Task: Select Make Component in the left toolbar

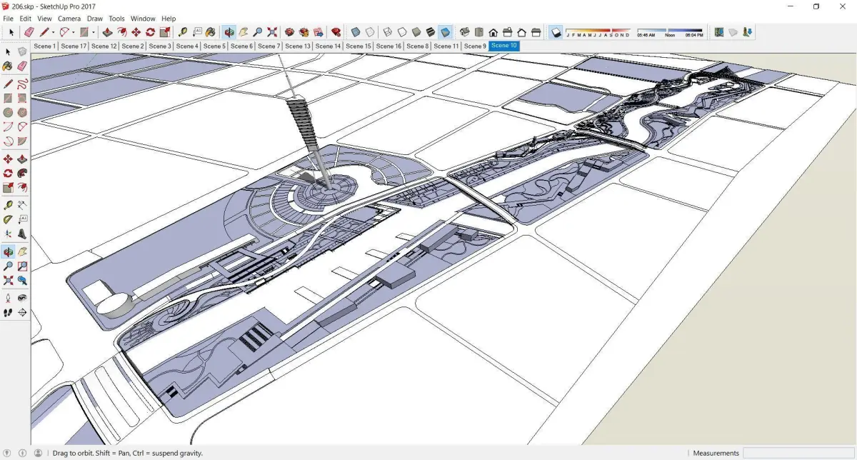Action: (22, 51)
